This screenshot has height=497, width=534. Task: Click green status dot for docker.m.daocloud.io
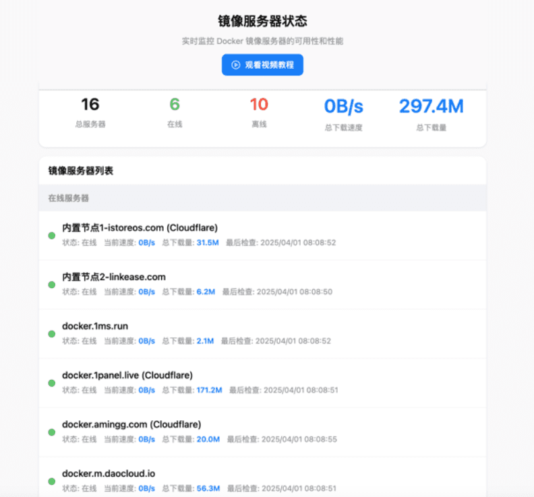51,481
